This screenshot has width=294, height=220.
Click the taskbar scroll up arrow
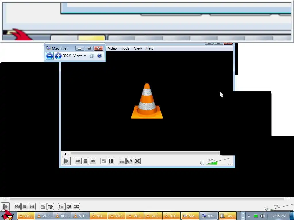[243, 213]
